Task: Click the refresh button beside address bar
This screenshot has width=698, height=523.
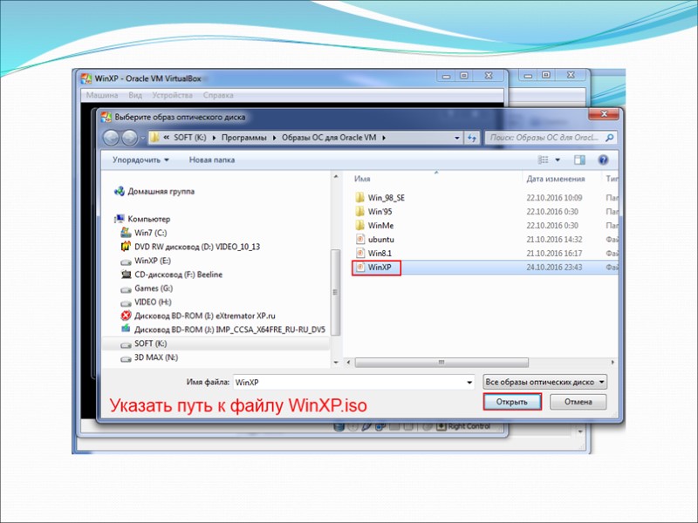Action: (x=472, y=138)
